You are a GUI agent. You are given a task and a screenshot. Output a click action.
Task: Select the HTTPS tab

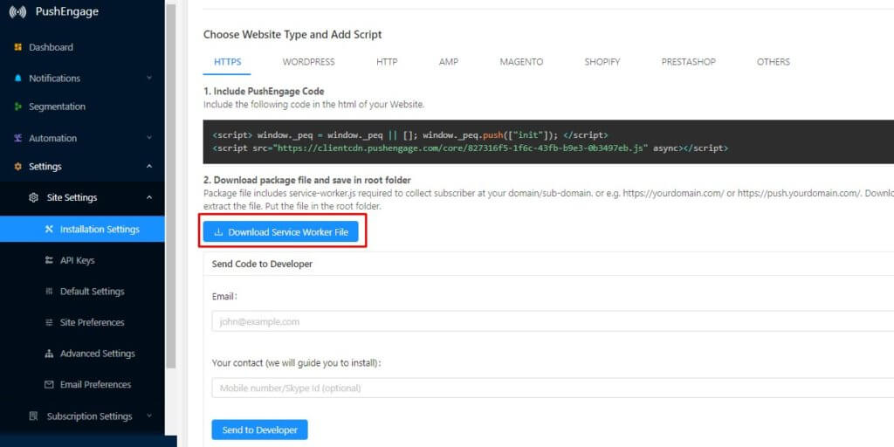[228, 62]
